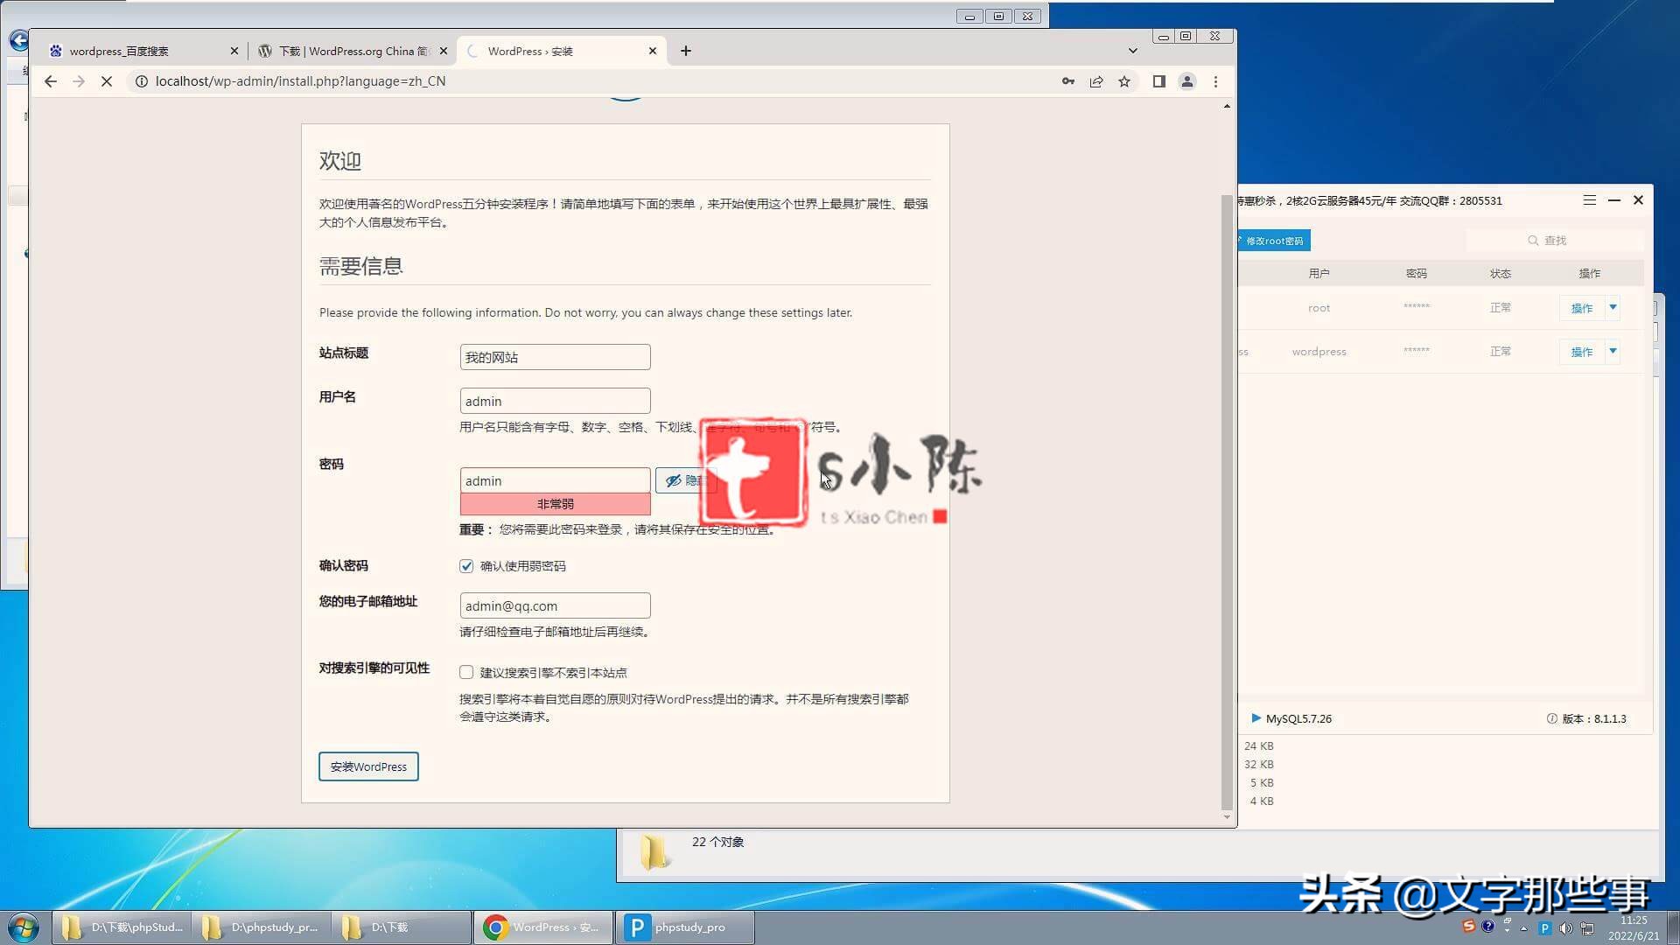Open the browser side panel icon
1680x945 pixels.
[1158, 80]
